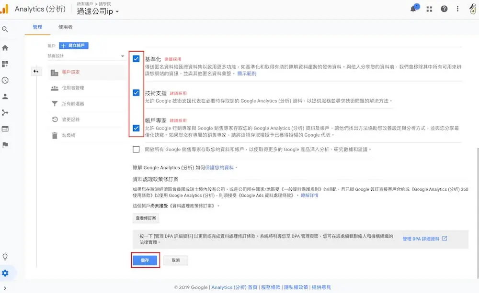
Task: Click the 建立帳戶 button
Action: [x=74, y=46]
